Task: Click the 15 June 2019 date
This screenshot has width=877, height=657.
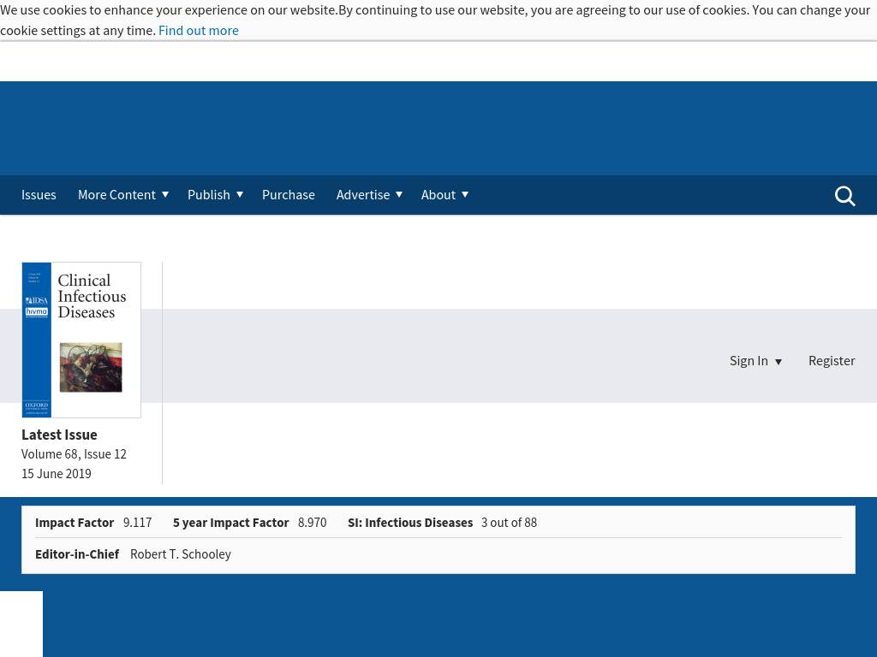Action: (57, 474)
